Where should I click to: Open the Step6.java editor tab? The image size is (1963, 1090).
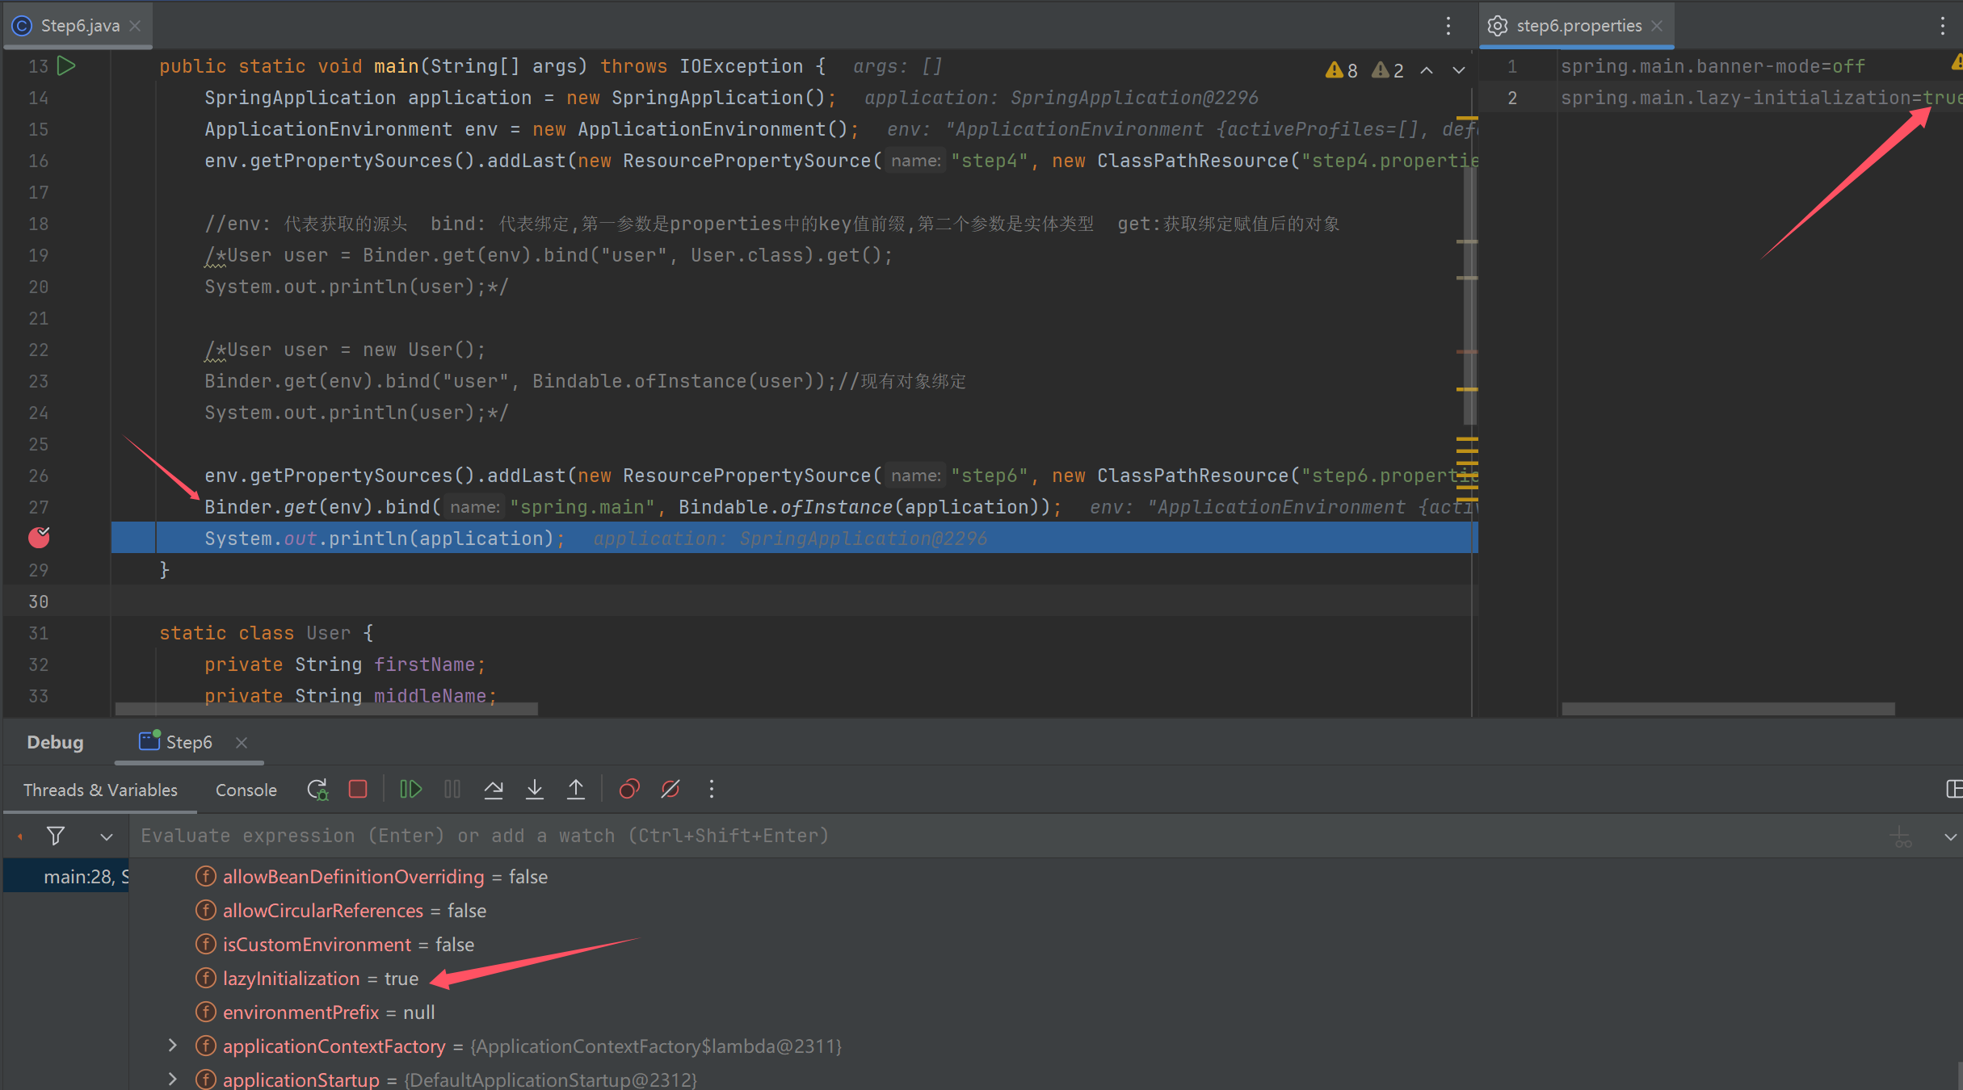pyautogui.click(x=80, y=26)
